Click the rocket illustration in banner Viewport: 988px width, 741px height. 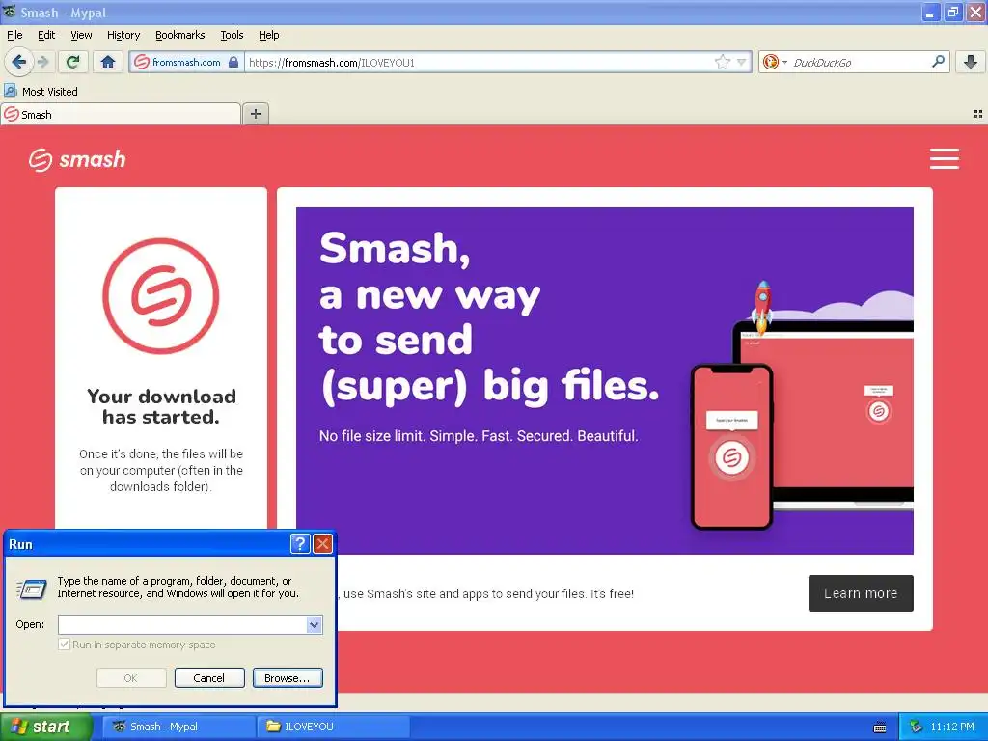tap(762, 307)
